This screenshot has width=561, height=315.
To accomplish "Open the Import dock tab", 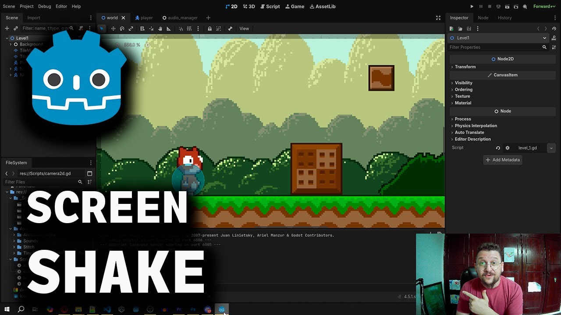I will pyautogui.click(x=34, y=18).
